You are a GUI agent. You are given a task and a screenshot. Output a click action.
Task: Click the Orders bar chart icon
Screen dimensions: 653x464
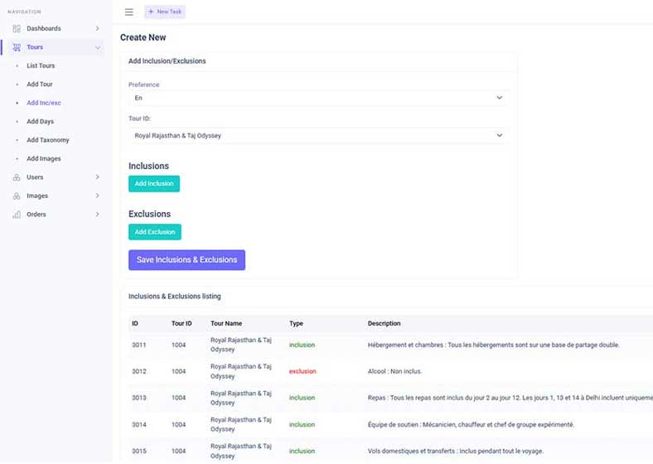(17, 215)
